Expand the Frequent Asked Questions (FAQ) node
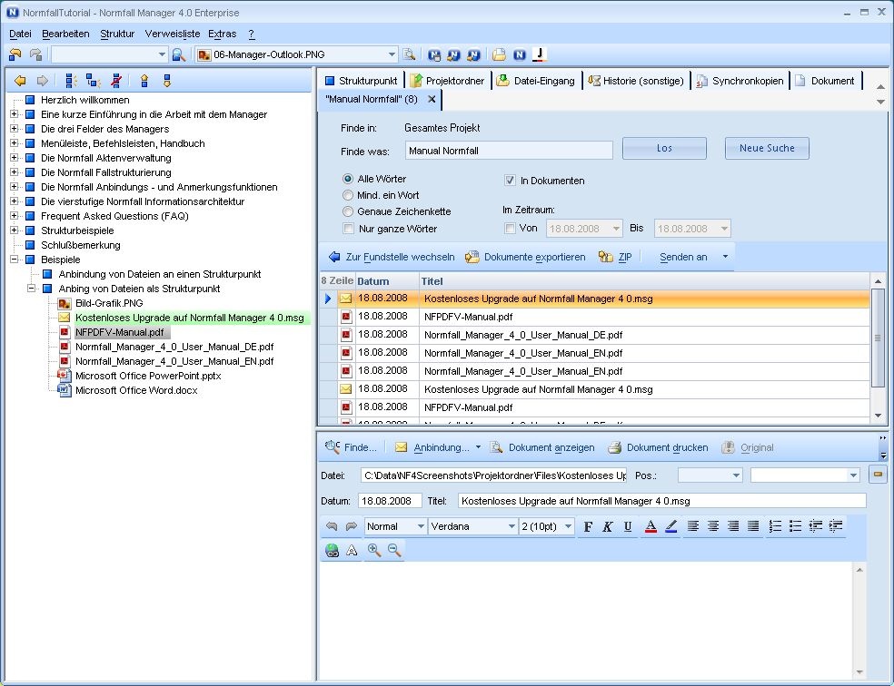This screenshot has width=894, height=686. (15, 216)
